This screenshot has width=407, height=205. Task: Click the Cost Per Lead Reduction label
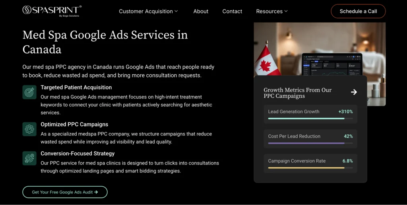[x=294, y=136]
